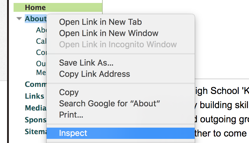This screenshot has width=249, height=143.
Task: Select Print from context menu
Action: [71, 115]
